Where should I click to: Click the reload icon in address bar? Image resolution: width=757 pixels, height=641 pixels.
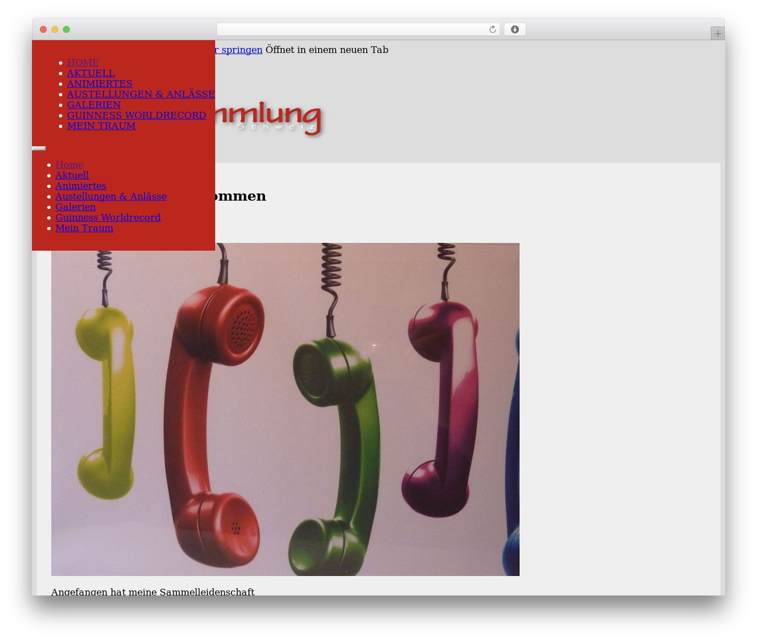coord(492,30)
